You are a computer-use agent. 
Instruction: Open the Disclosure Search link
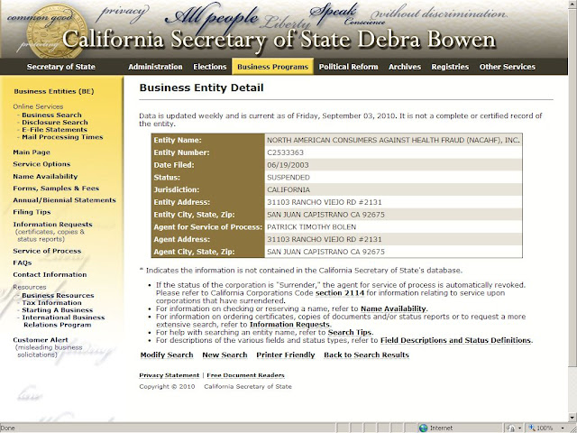point(55,123)
